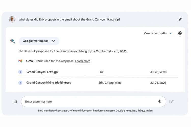This screenshot has width=191, height=127.
Task: Click the Gmail logo icon
Action: point(20,61)
